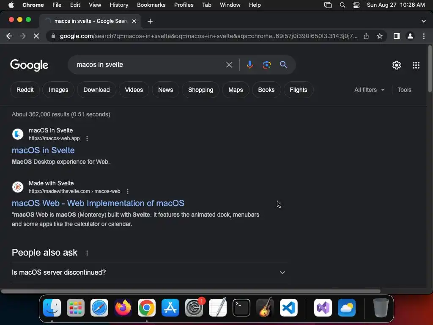Open System Settings from the dock

coord(194,308)
